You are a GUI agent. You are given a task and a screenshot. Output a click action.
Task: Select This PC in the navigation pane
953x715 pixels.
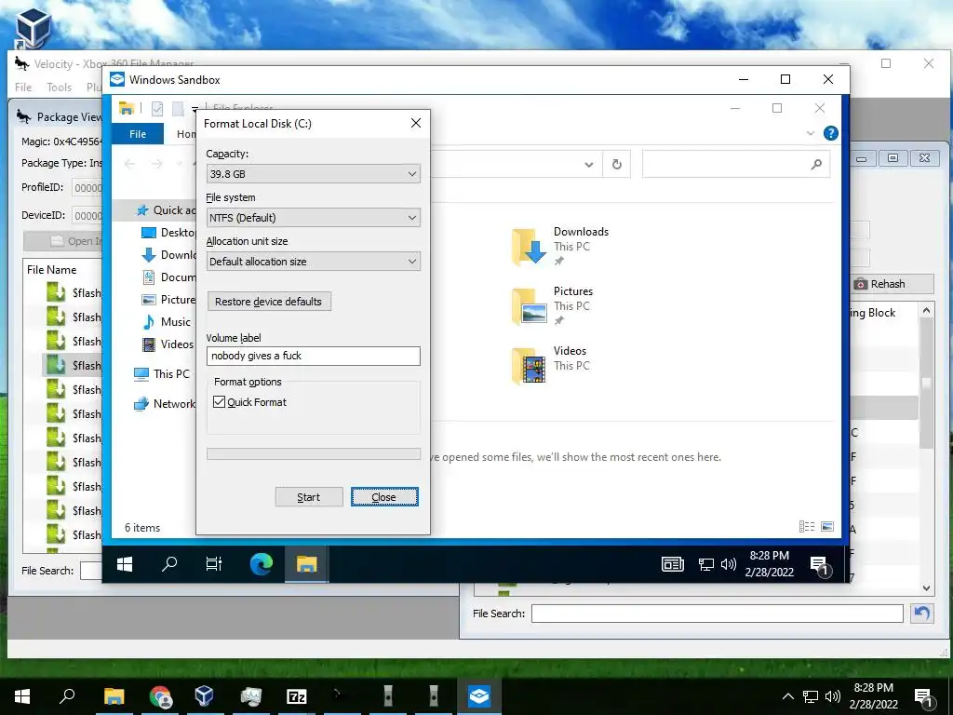pos(162,373)
